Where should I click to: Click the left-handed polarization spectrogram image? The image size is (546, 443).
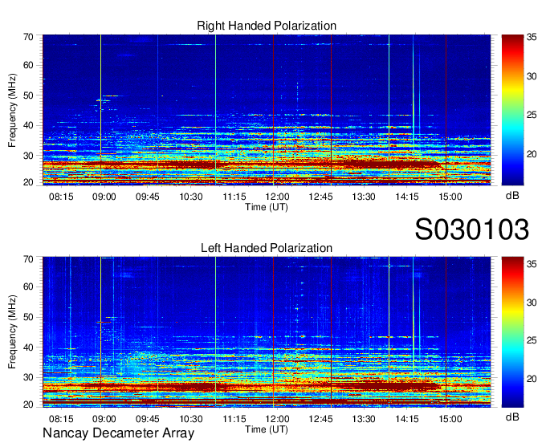[x=267, y=332]
